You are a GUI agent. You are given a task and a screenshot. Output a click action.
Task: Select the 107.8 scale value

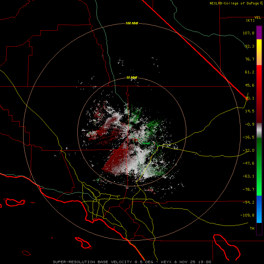(248, 33)
